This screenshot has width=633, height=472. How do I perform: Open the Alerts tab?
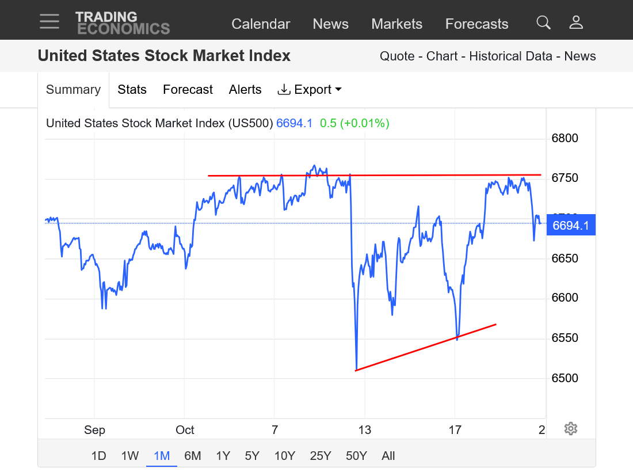(x=245, y=89)
